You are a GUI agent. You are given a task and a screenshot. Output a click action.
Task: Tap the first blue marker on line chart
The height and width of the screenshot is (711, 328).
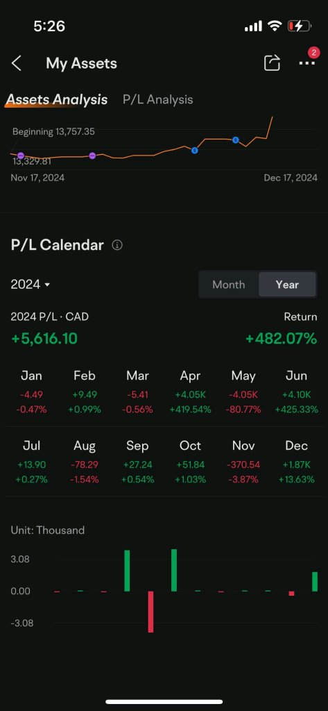[194, 150]
